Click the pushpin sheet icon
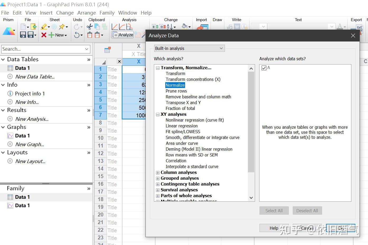Image resolution: width=368 pixels, height=245 pixels. point(62,27)
